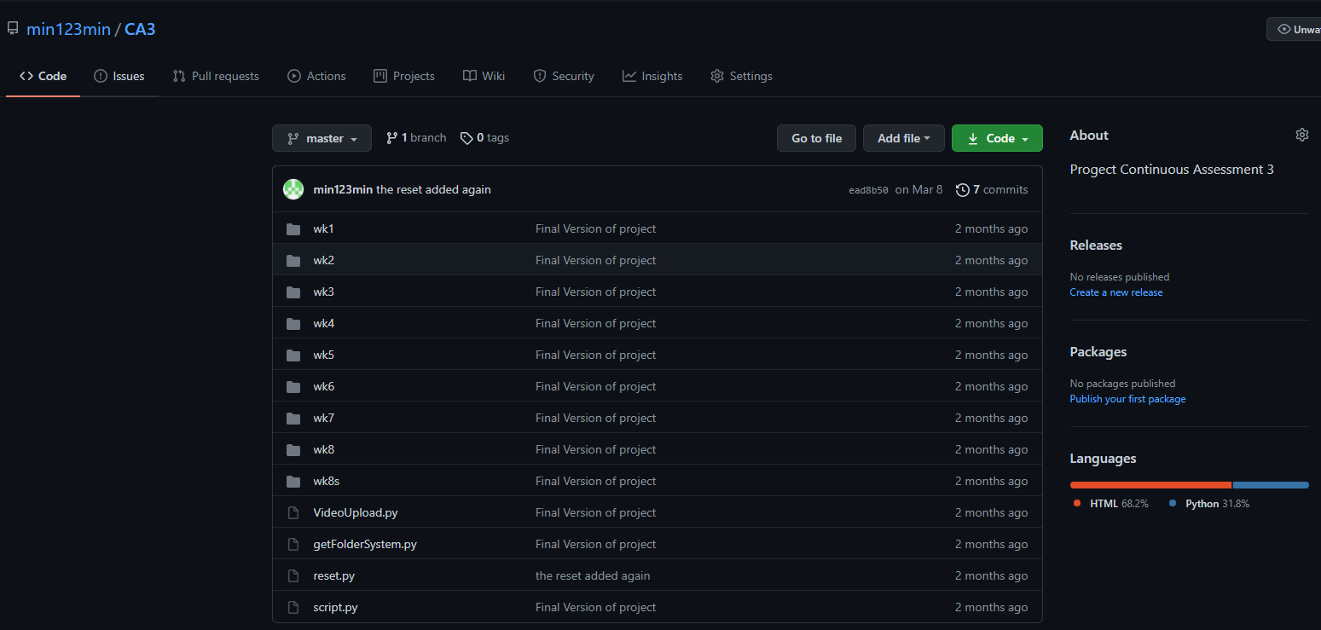The image size is (1321, 630).
Task: Open the Security tab
Action: (563, 76)
